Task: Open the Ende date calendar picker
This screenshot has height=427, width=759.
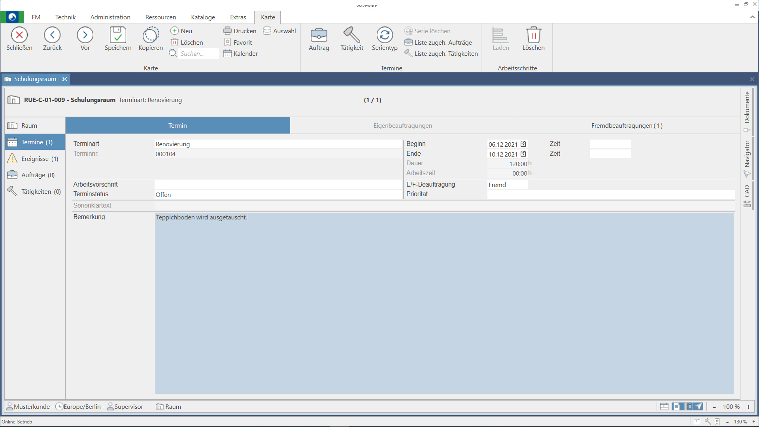Action: pyautogui.click(x=523, y=154)
